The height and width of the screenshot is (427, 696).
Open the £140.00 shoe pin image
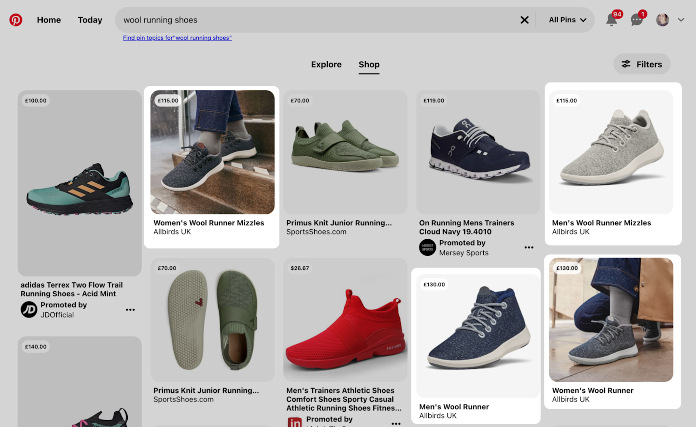(79, 382)
